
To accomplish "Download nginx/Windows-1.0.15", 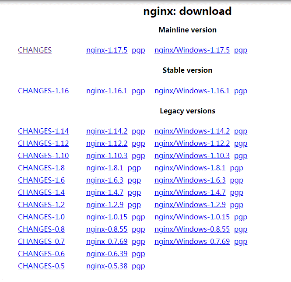I will (x=192, y=217).
